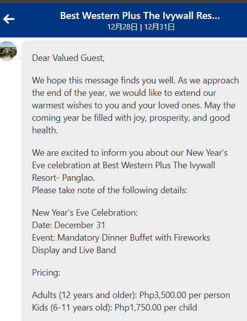247x321 pixels.
Task: Tap the Best Western Plus header title
Action: point(140,15)
